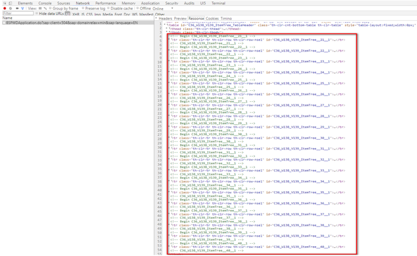Tick Disable cache checkbox
This screenshot has height=256, width=417.
click(x=108, y=9)
